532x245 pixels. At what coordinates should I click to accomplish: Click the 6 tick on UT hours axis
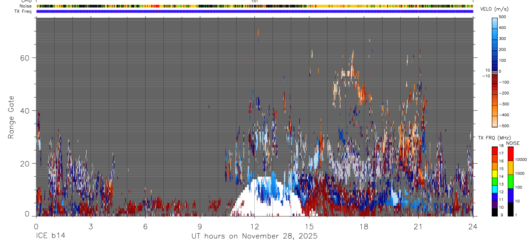click(145, 226)
